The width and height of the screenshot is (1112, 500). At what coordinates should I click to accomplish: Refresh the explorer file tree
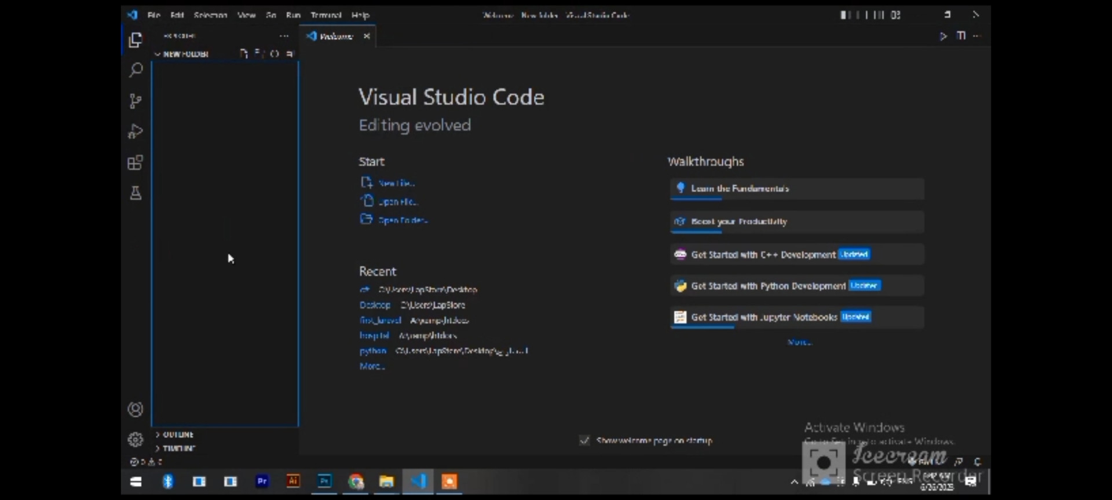275,54
